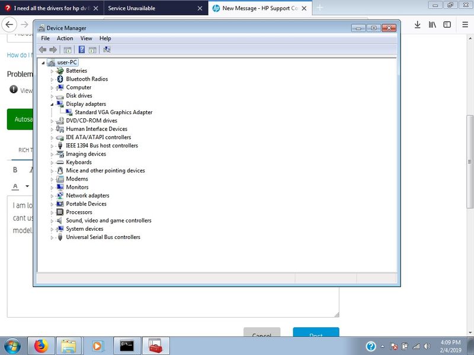This screenshot has width=474, height=355.
Task: Expand the IDE ATA/ATAPI controllers category
Action: tap(52, 138)
